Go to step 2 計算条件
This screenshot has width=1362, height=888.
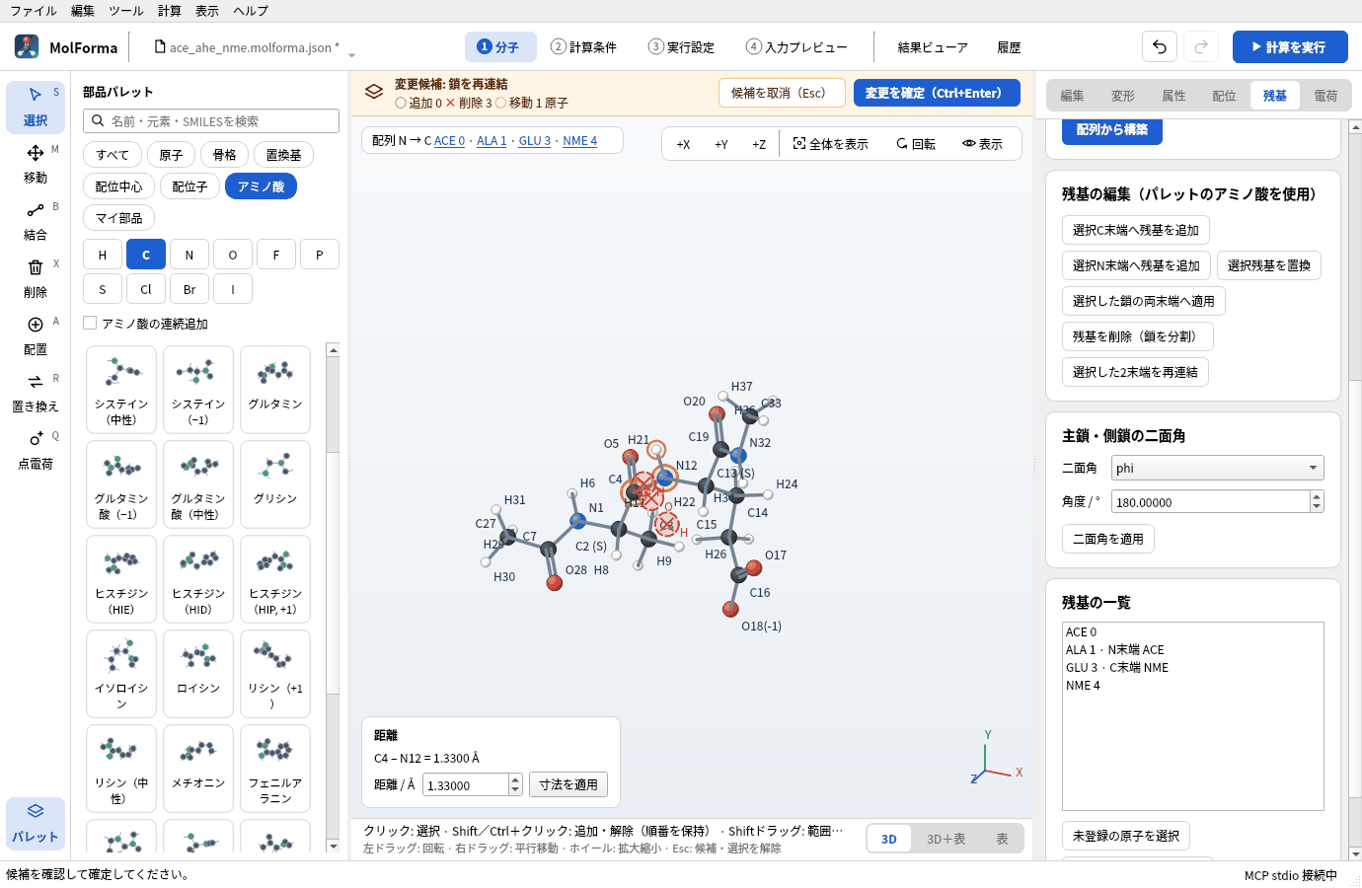click(584, 46)
